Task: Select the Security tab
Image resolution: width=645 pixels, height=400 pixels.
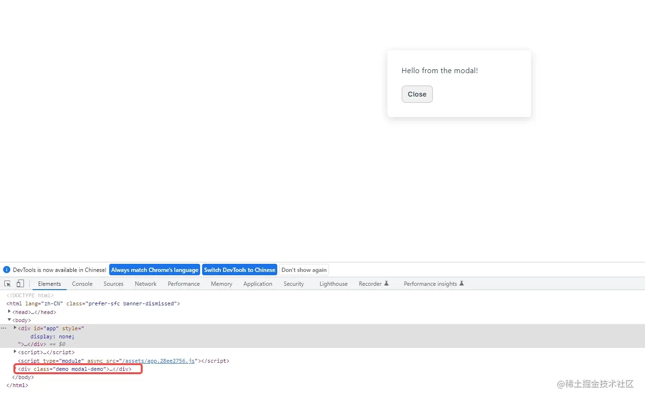Action: pos(294,284)
